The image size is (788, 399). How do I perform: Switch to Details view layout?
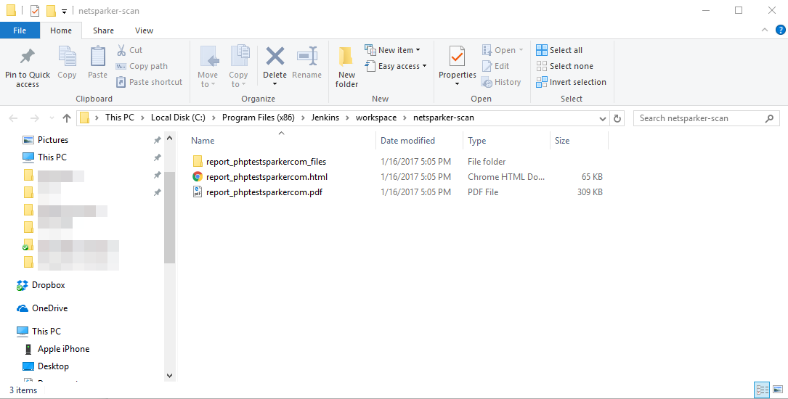[763, 390]
